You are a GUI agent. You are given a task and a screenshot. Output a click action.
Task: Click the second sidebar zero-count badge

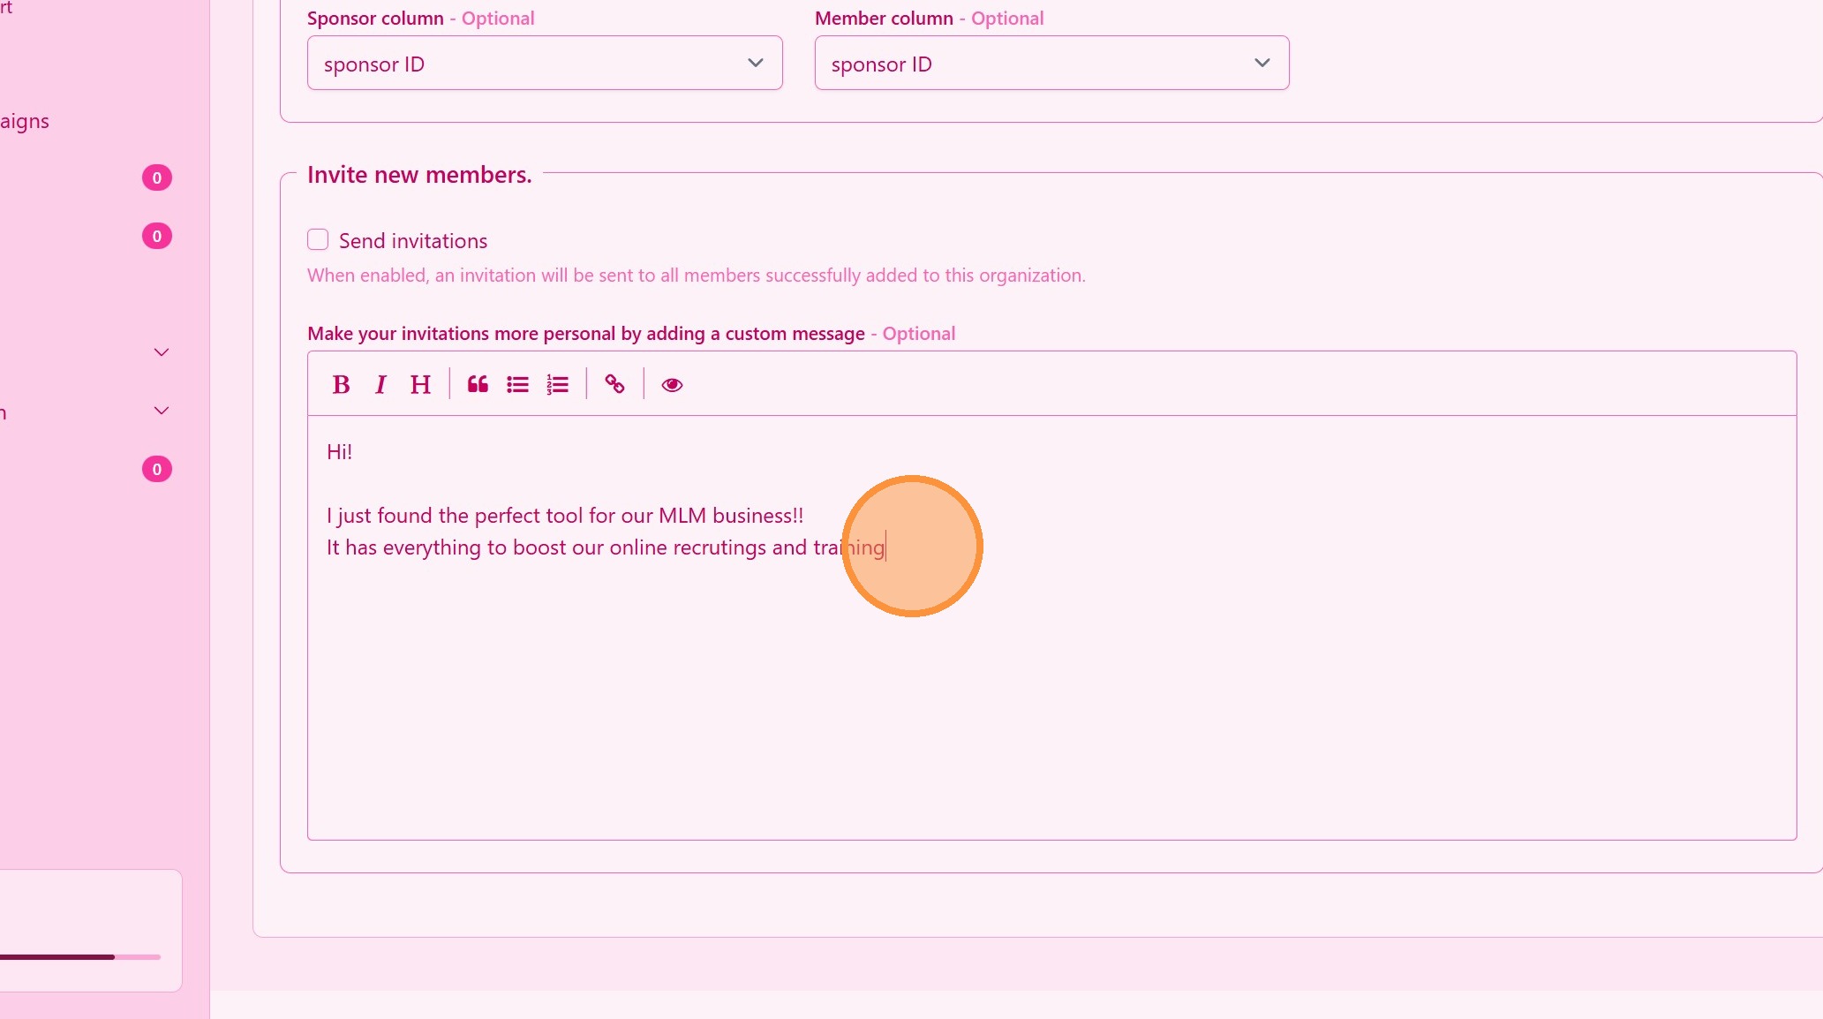157,236
